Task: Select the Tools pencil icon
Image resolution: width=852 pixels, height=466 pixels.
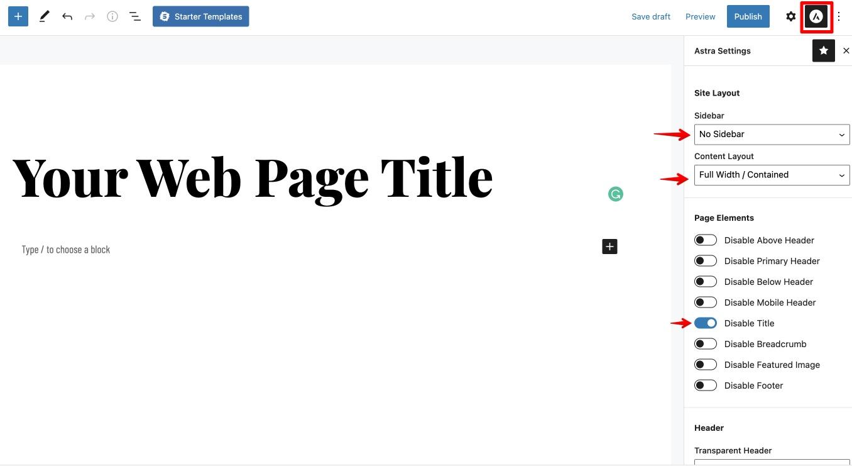Action: (43, 16)
